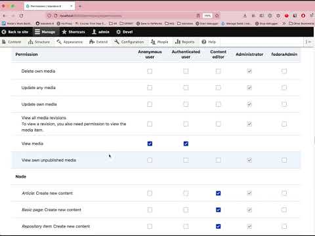Check Delete own media for Authenticated user
315x236 pixels.
186,71
